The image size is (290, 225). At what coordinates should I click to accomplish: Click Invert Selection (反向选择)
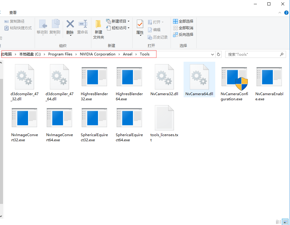183,35
